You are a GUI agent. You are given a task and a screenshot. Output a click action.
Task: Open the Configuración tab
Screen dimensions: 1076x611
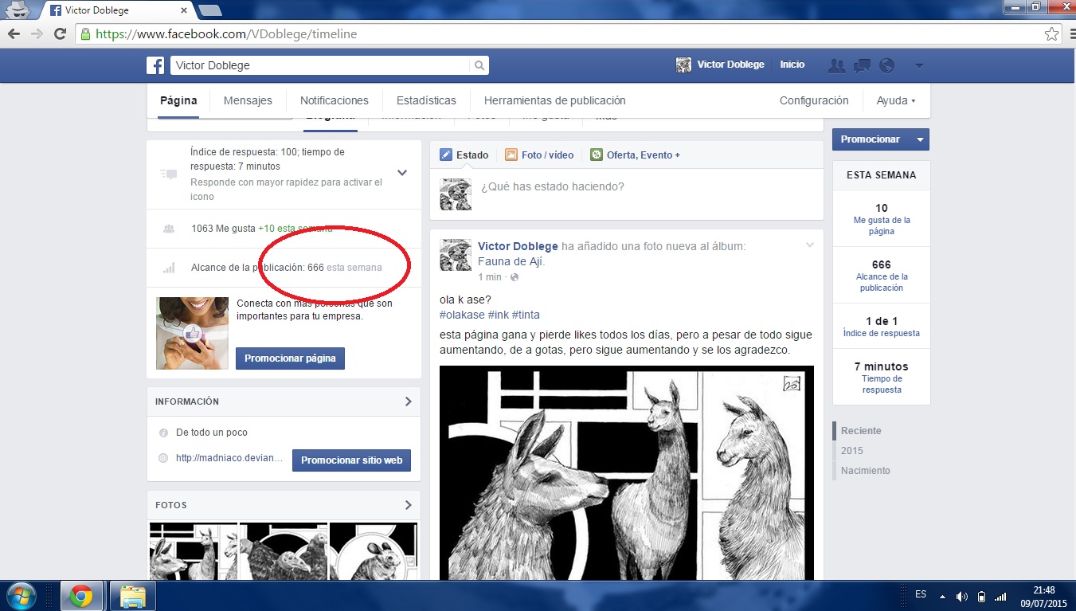coord(814,100)
